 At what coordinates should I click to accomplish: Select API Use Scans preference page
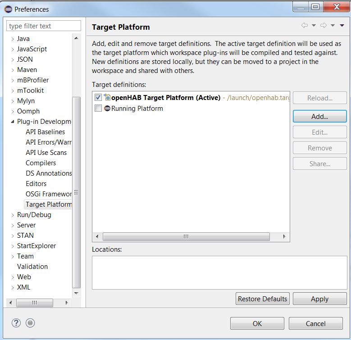pos(46,153)
